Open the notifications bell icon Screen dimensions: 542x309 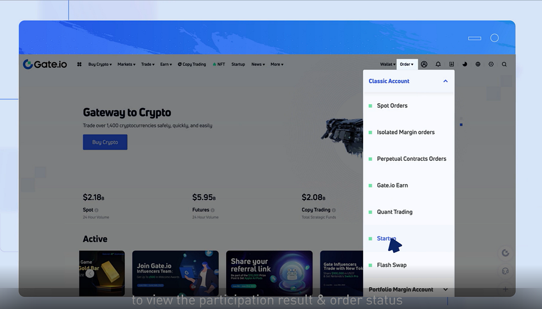click(x=438, y=65)
